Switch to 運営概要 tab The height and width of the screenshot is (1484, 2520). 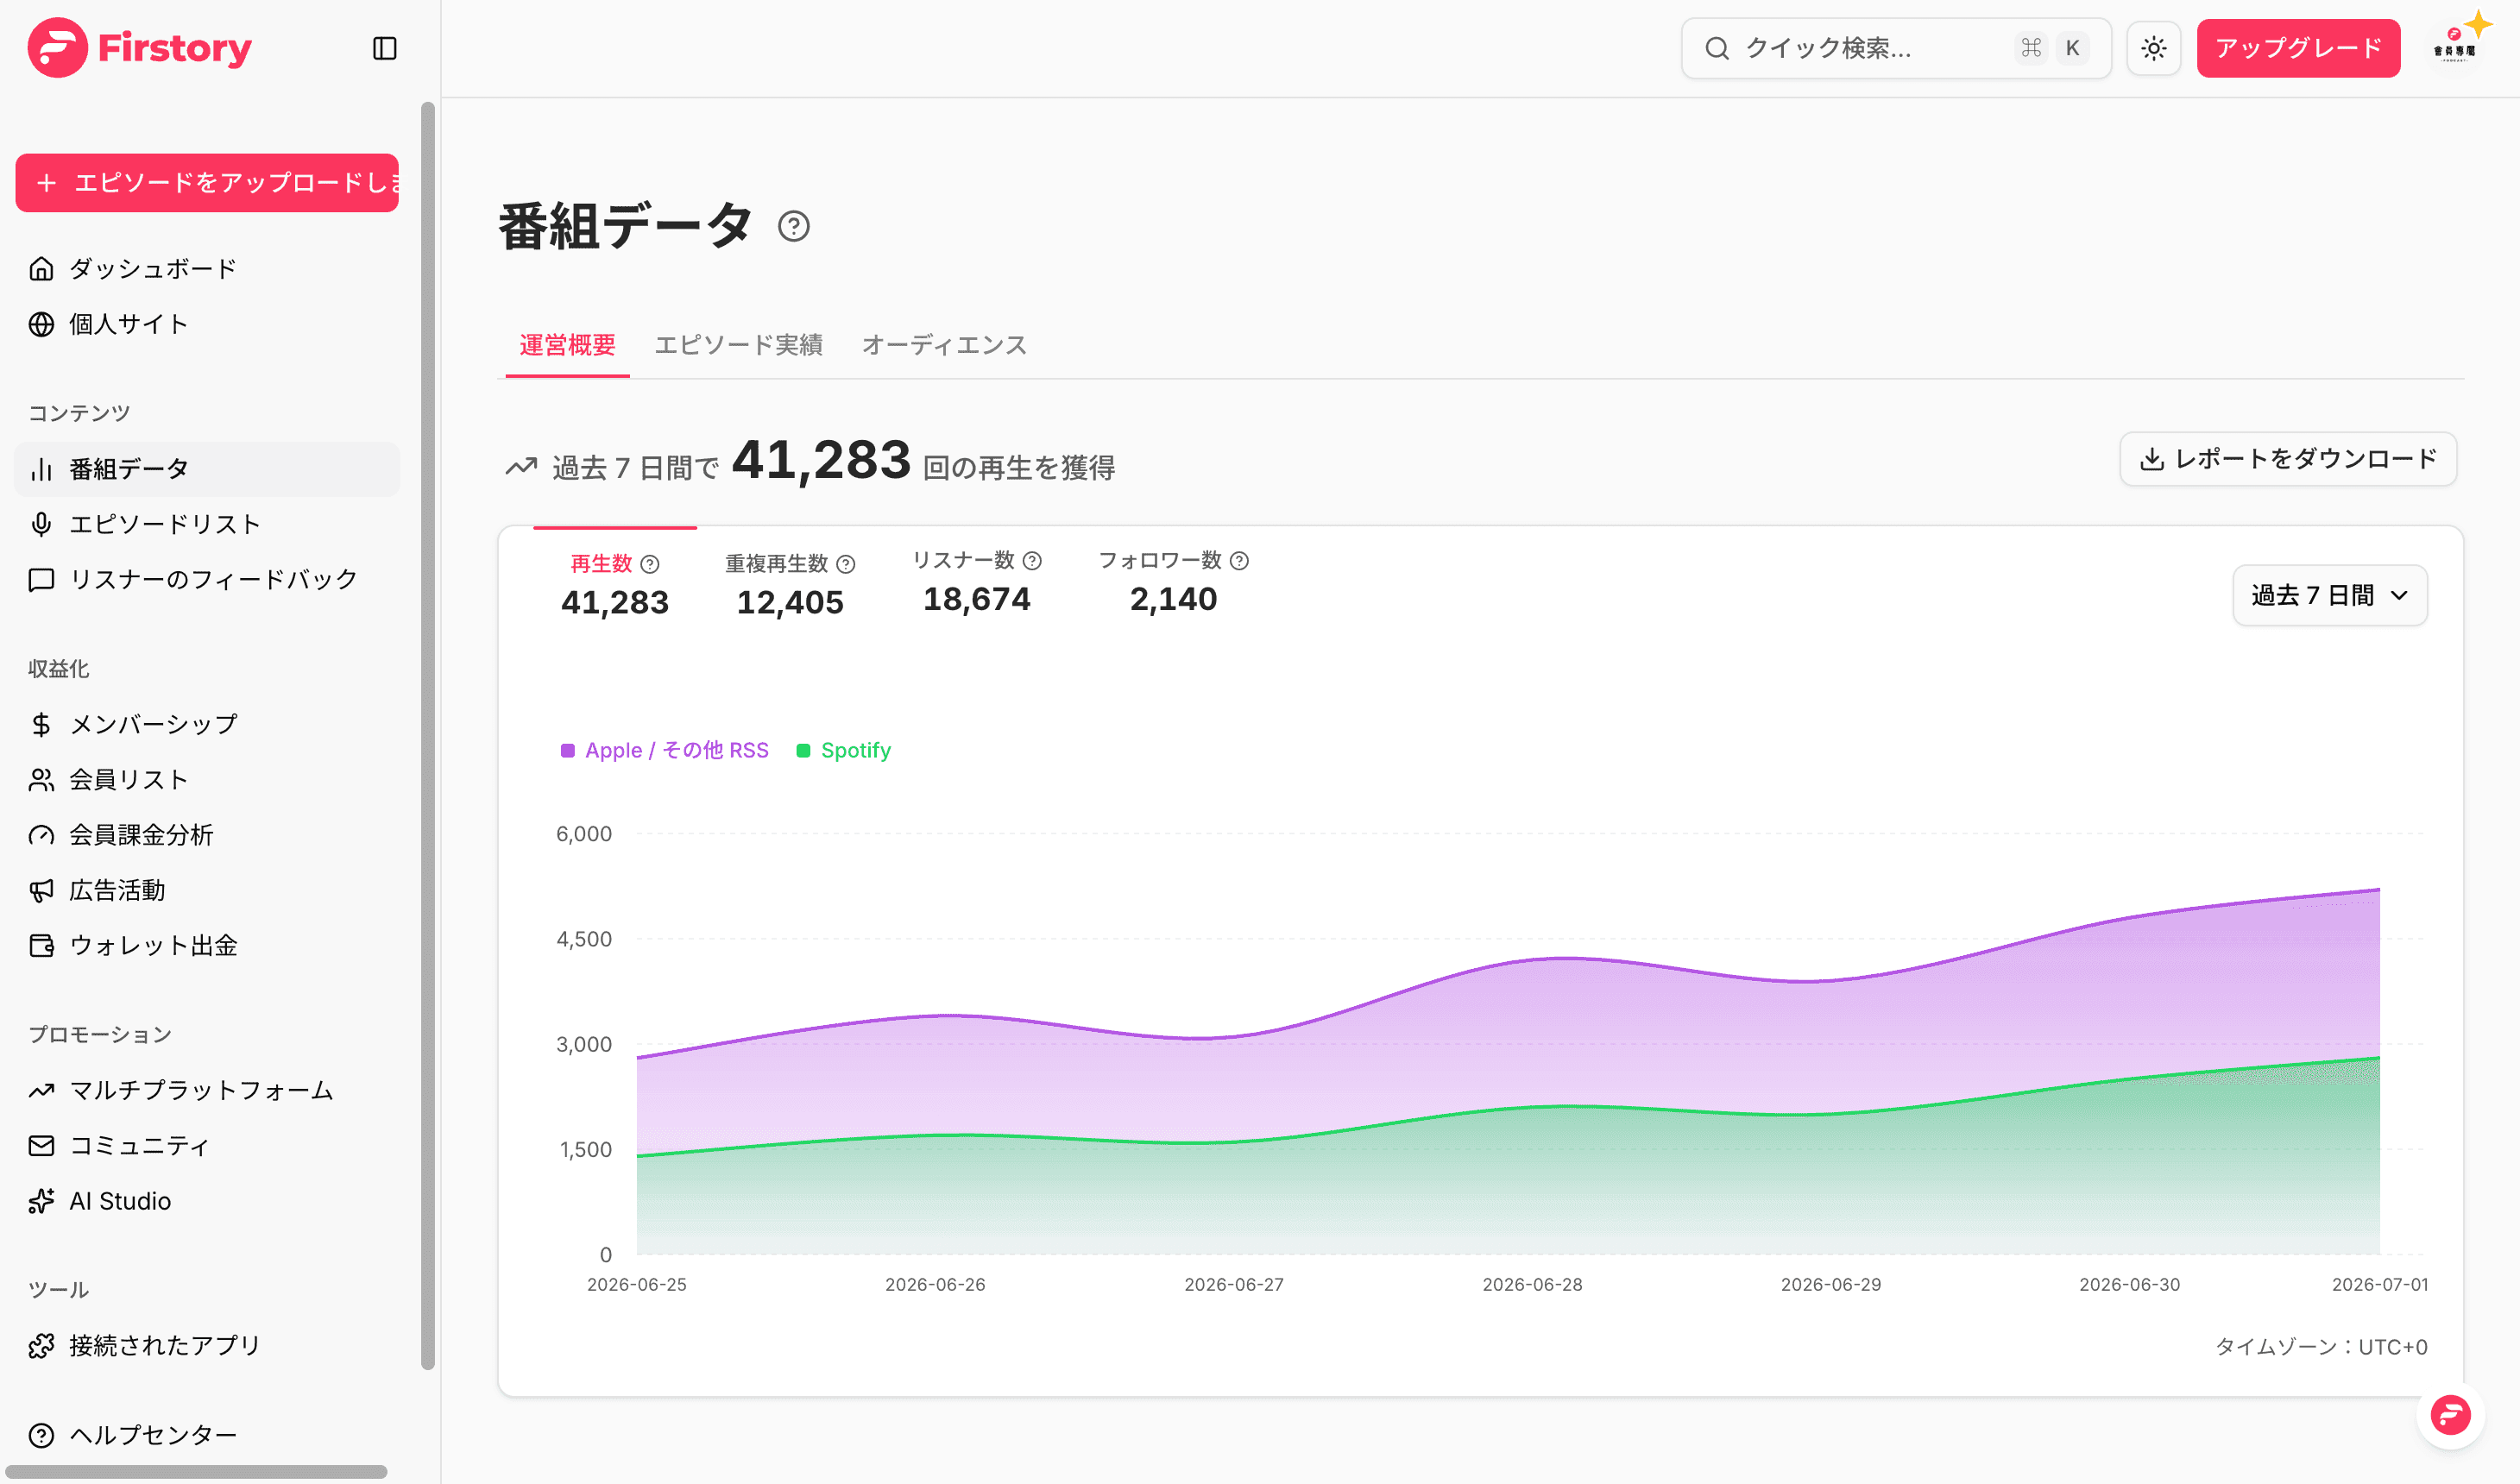coord(567,345)
